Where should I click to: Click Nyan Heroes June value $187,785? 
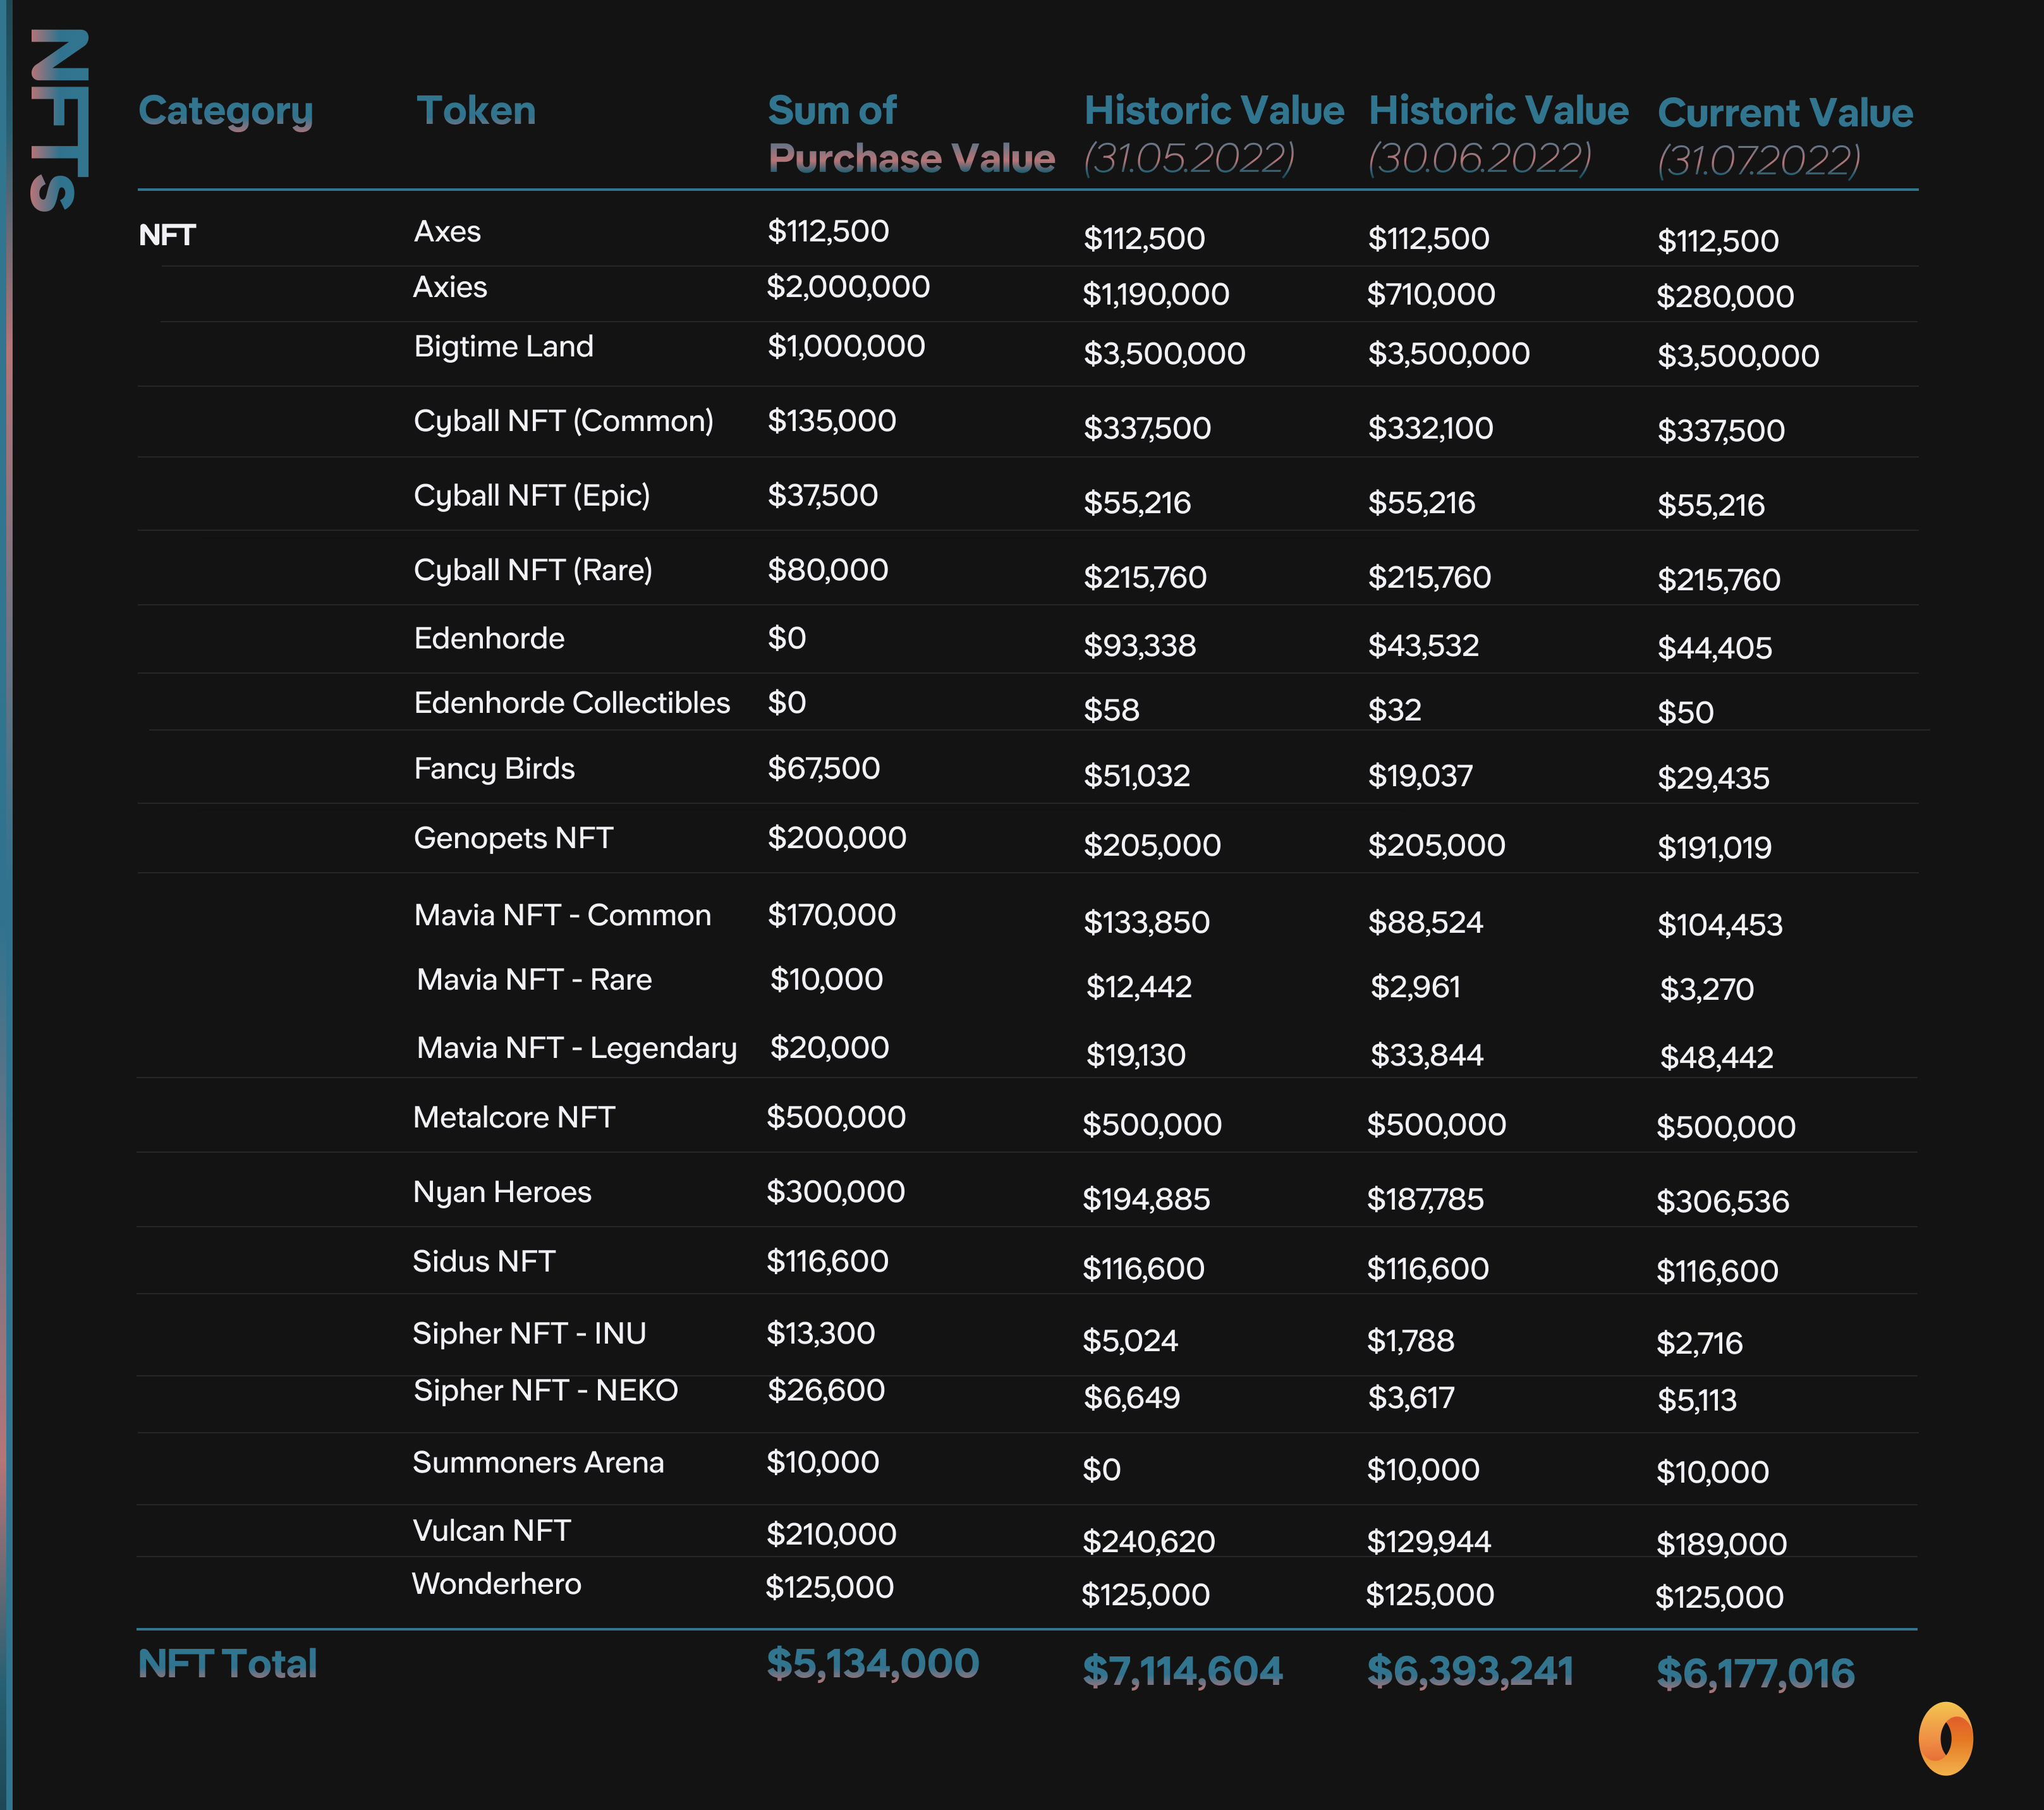point(1426,1199)
